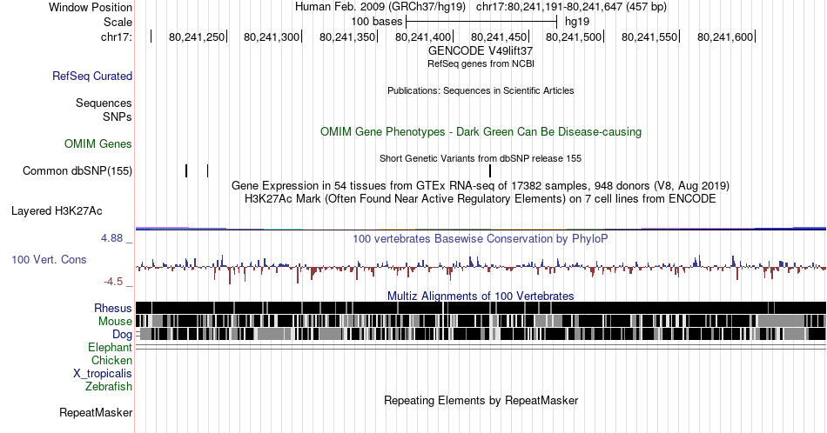Viewport: 827px width, 433px height.
Task: Click the 80,241,350 ruler position
Action: (347, 37)
